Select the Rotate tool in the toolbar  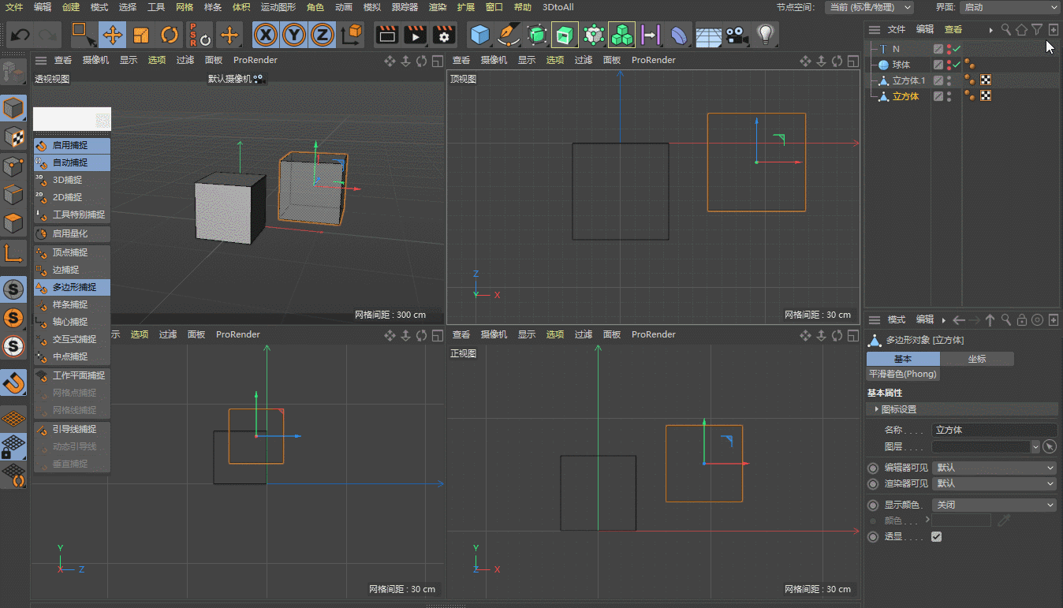(170, 35)
